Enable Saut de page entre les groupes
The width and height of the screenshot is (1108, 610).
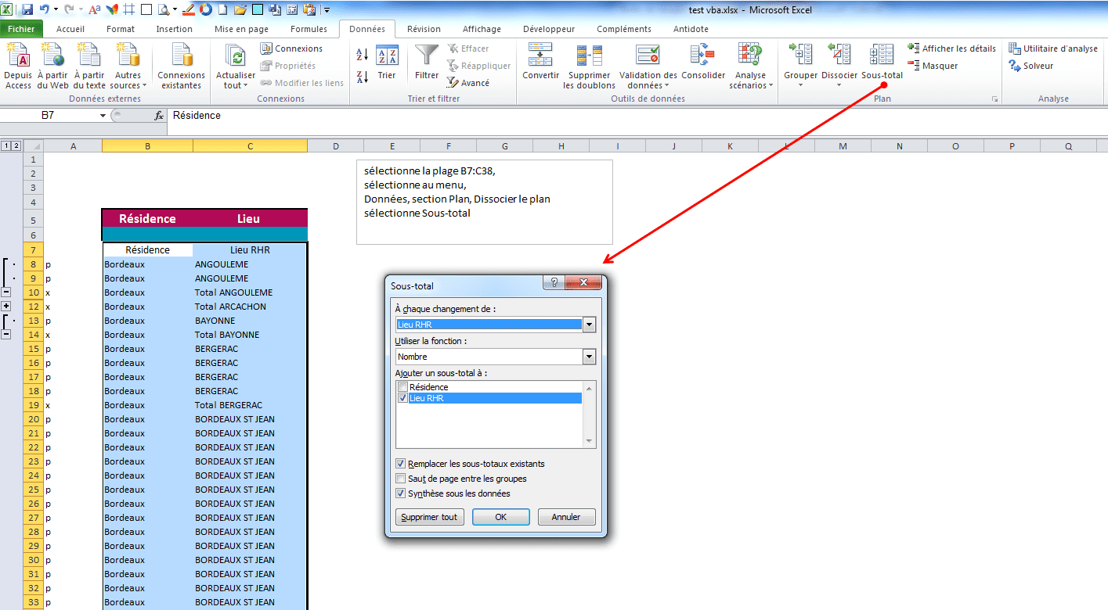point(402,479)
